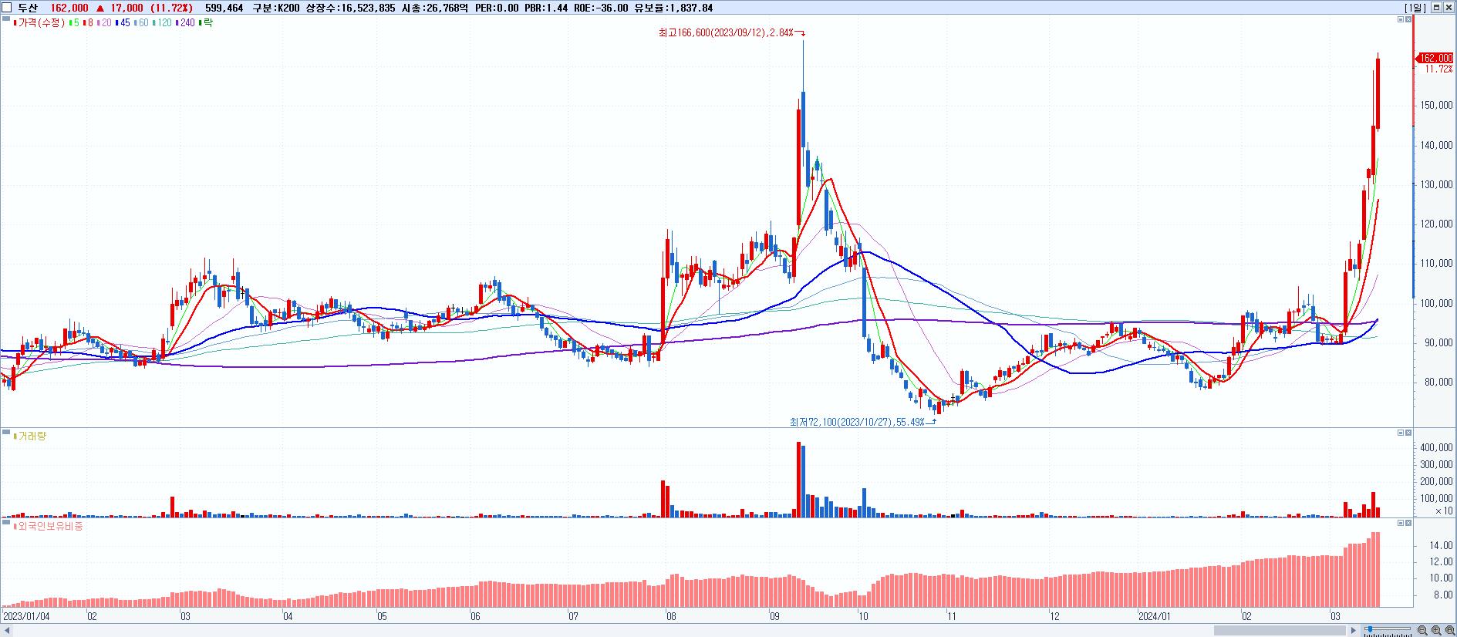Select the 5-day moving average legend
Screen dimensions: 1457x637
[74, 22]
